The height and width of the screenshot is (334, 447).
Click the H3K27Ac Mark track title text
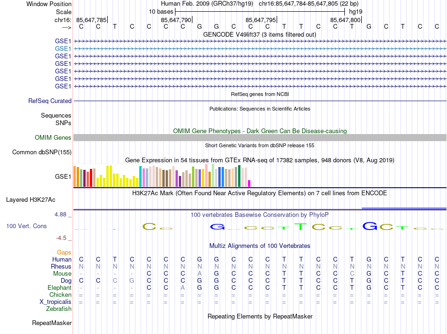(x=260, y=193)
